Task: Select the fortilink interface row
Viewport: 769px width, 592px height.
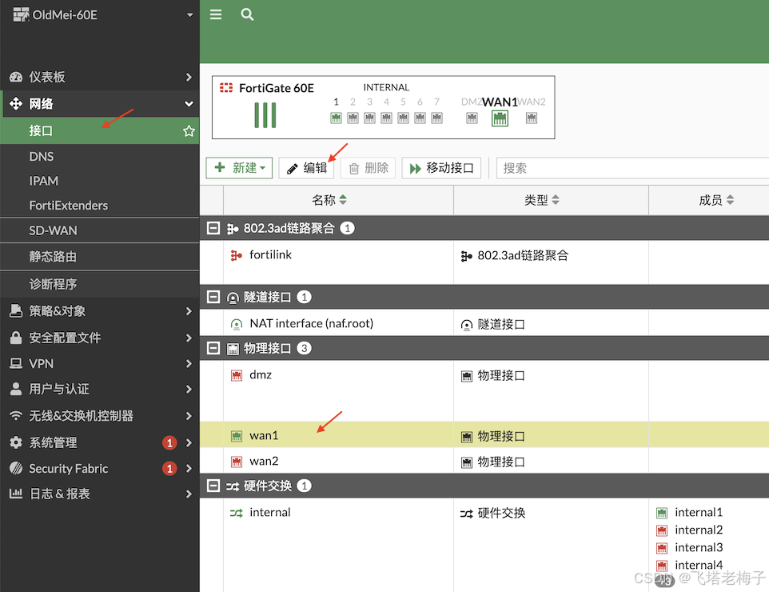Action: pos(484,262)
